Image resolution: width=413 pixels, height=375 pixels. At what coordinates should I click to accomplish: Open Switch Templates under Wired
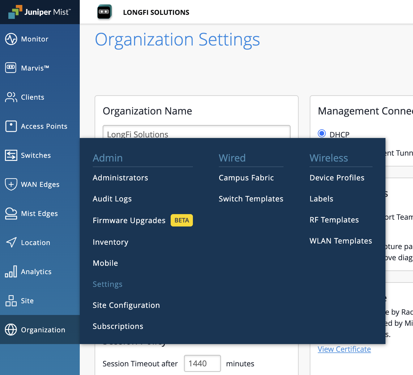(x=251, y=199)
